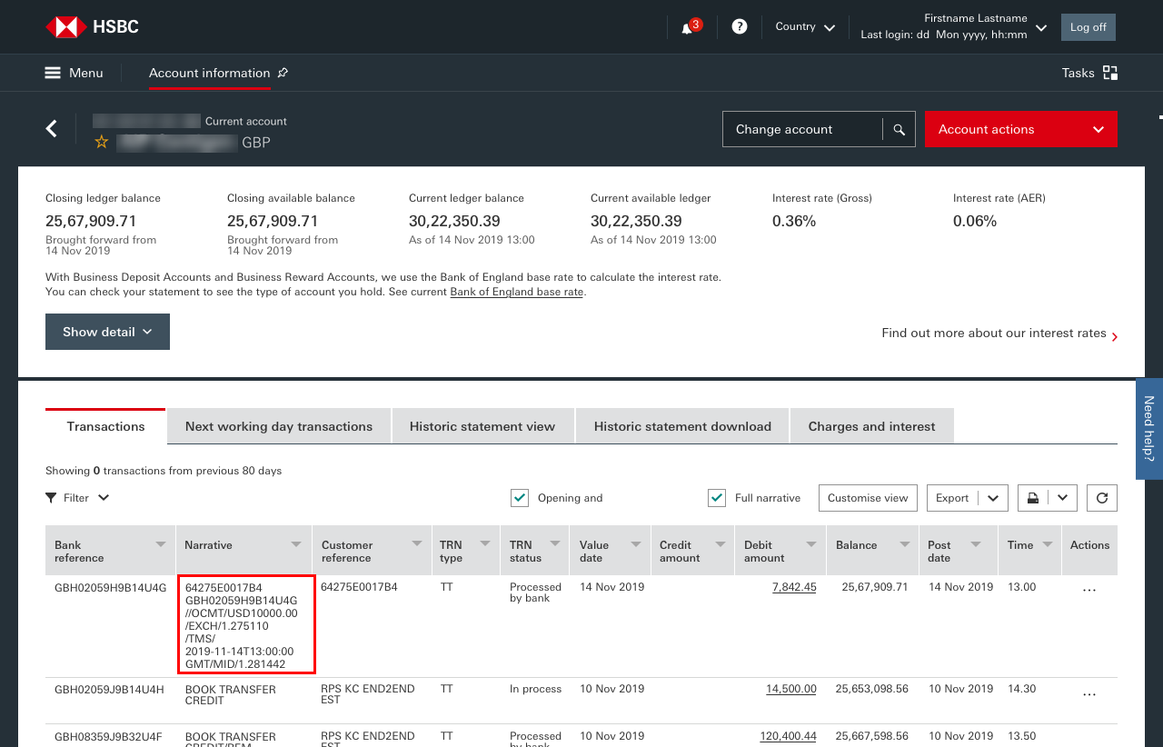Expand the Account actions dropdown

[1020, 129]
